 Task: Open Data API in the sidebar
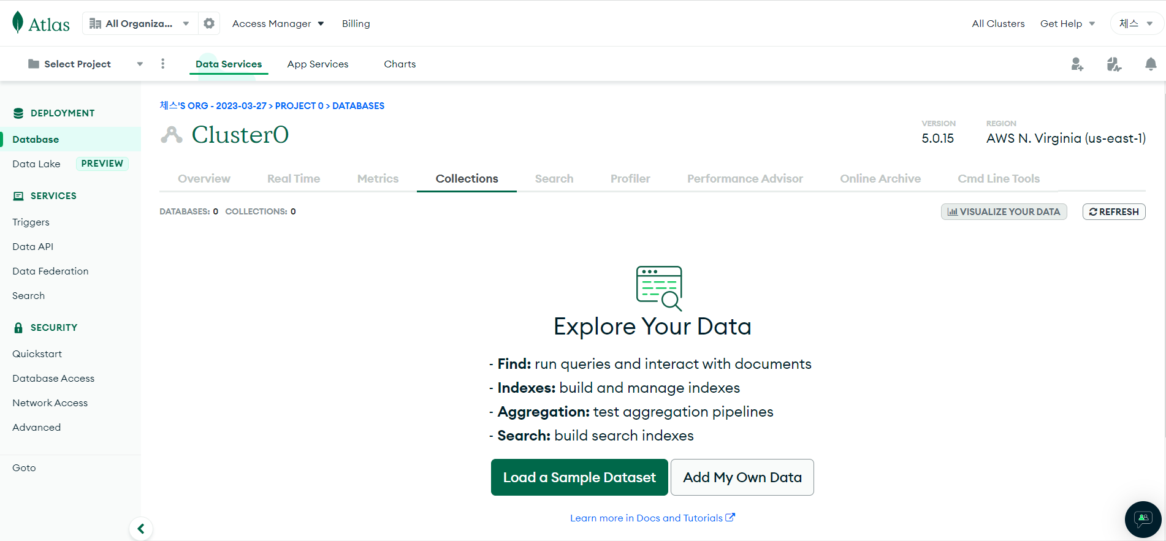click(x=32, y=246)
